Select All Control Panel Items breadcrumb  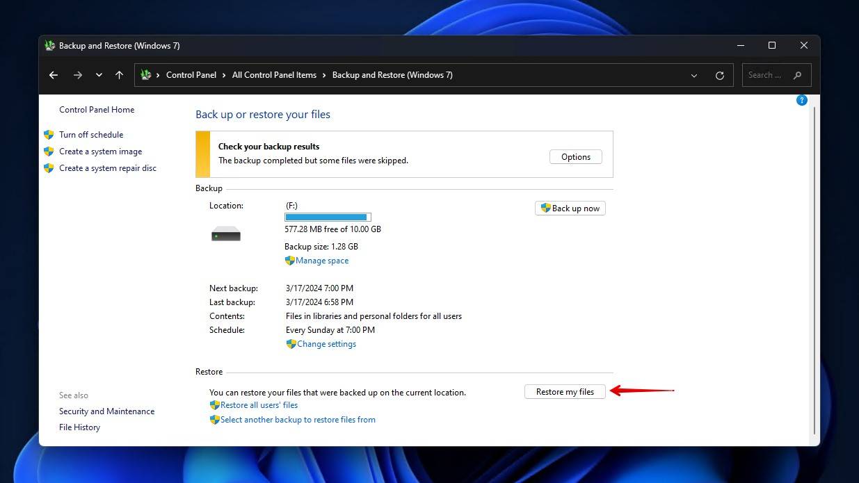pos(274,74)
